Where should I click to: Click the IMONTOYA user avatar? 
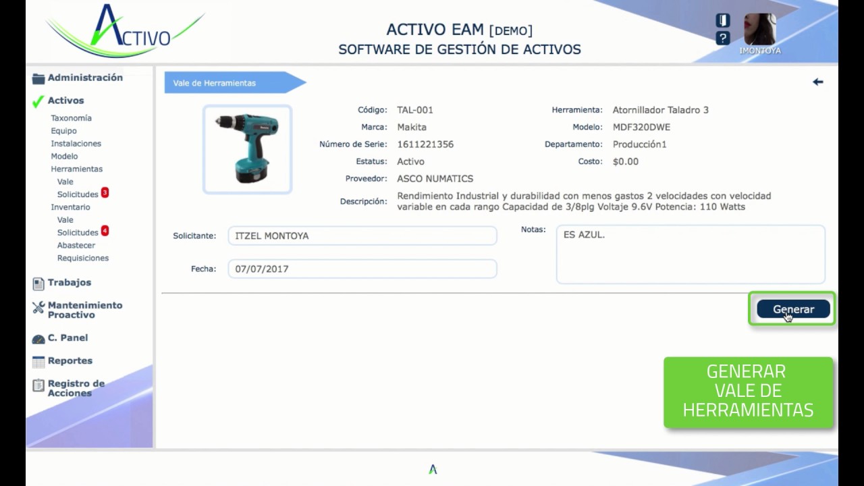760,30
